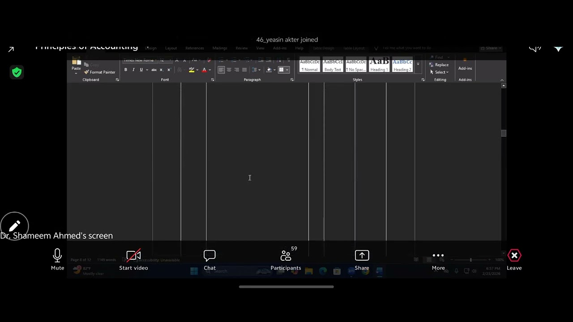Screen dimensions: 573x322
Task: Open the underline style dropdown
Action: point(146,70)
